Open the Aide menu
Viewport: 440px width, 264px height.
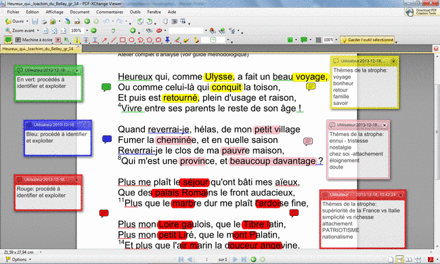coord(172,12)
